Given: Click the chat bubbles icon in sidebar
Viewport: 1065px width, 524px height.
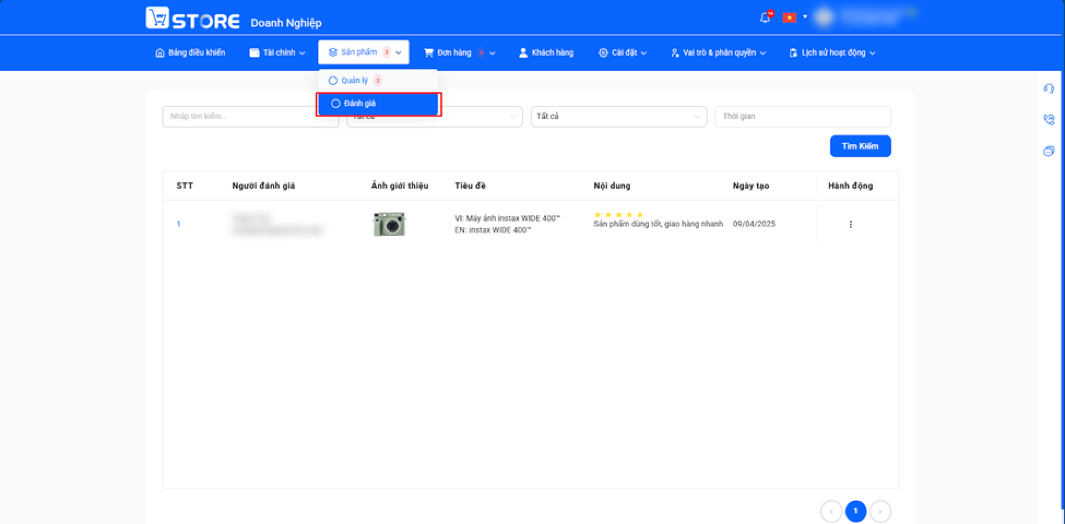Looking at the screenshot, I should [1049, 151].
